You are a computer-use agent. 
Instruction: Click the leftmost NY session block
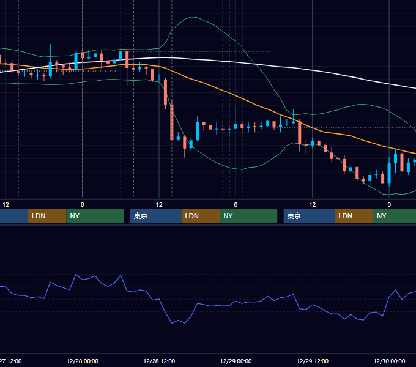[x=95, y=216]
